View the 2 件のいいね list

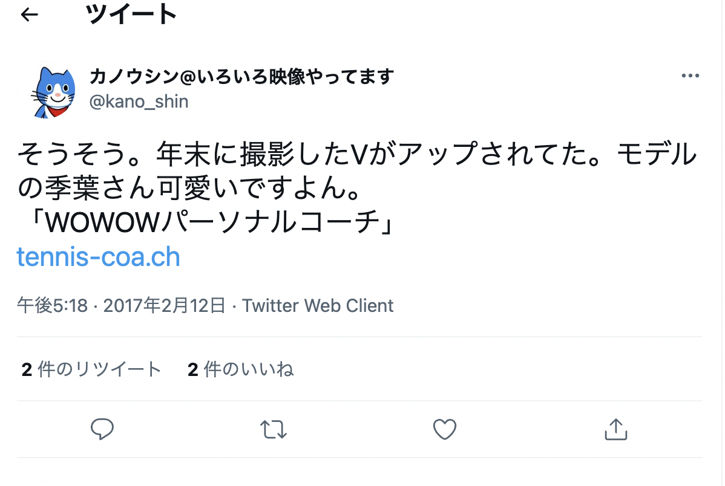(240, 369)
